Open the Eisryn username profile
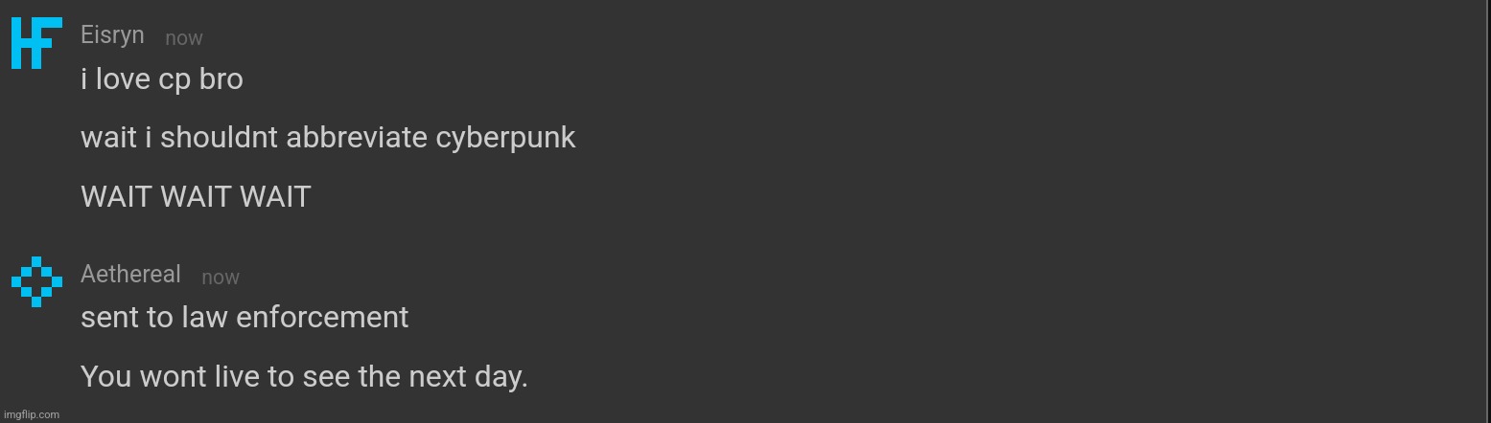The width and height of the screenshot is (1491, 423). point(112,35)
